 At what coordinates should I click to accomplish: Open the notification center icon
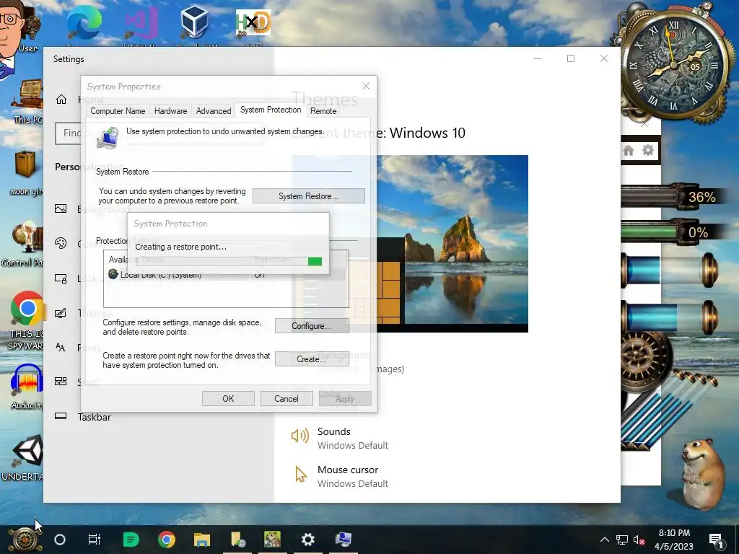[x=715, y=540]
